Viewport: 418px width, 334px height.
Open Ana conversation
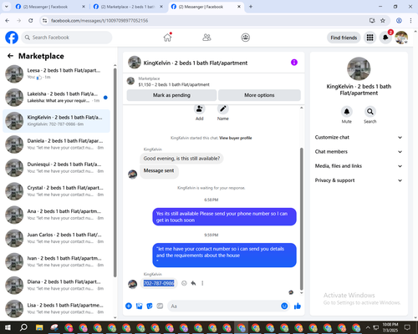(56, 215)
